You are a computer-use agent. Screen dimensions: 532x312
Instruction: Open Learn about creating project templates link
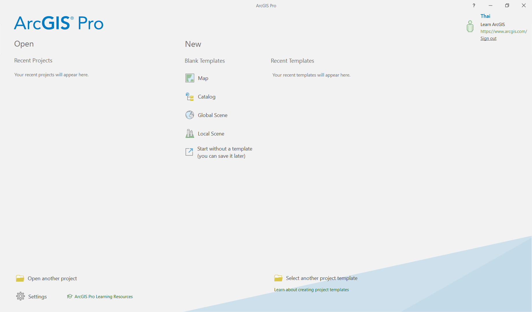312,289
